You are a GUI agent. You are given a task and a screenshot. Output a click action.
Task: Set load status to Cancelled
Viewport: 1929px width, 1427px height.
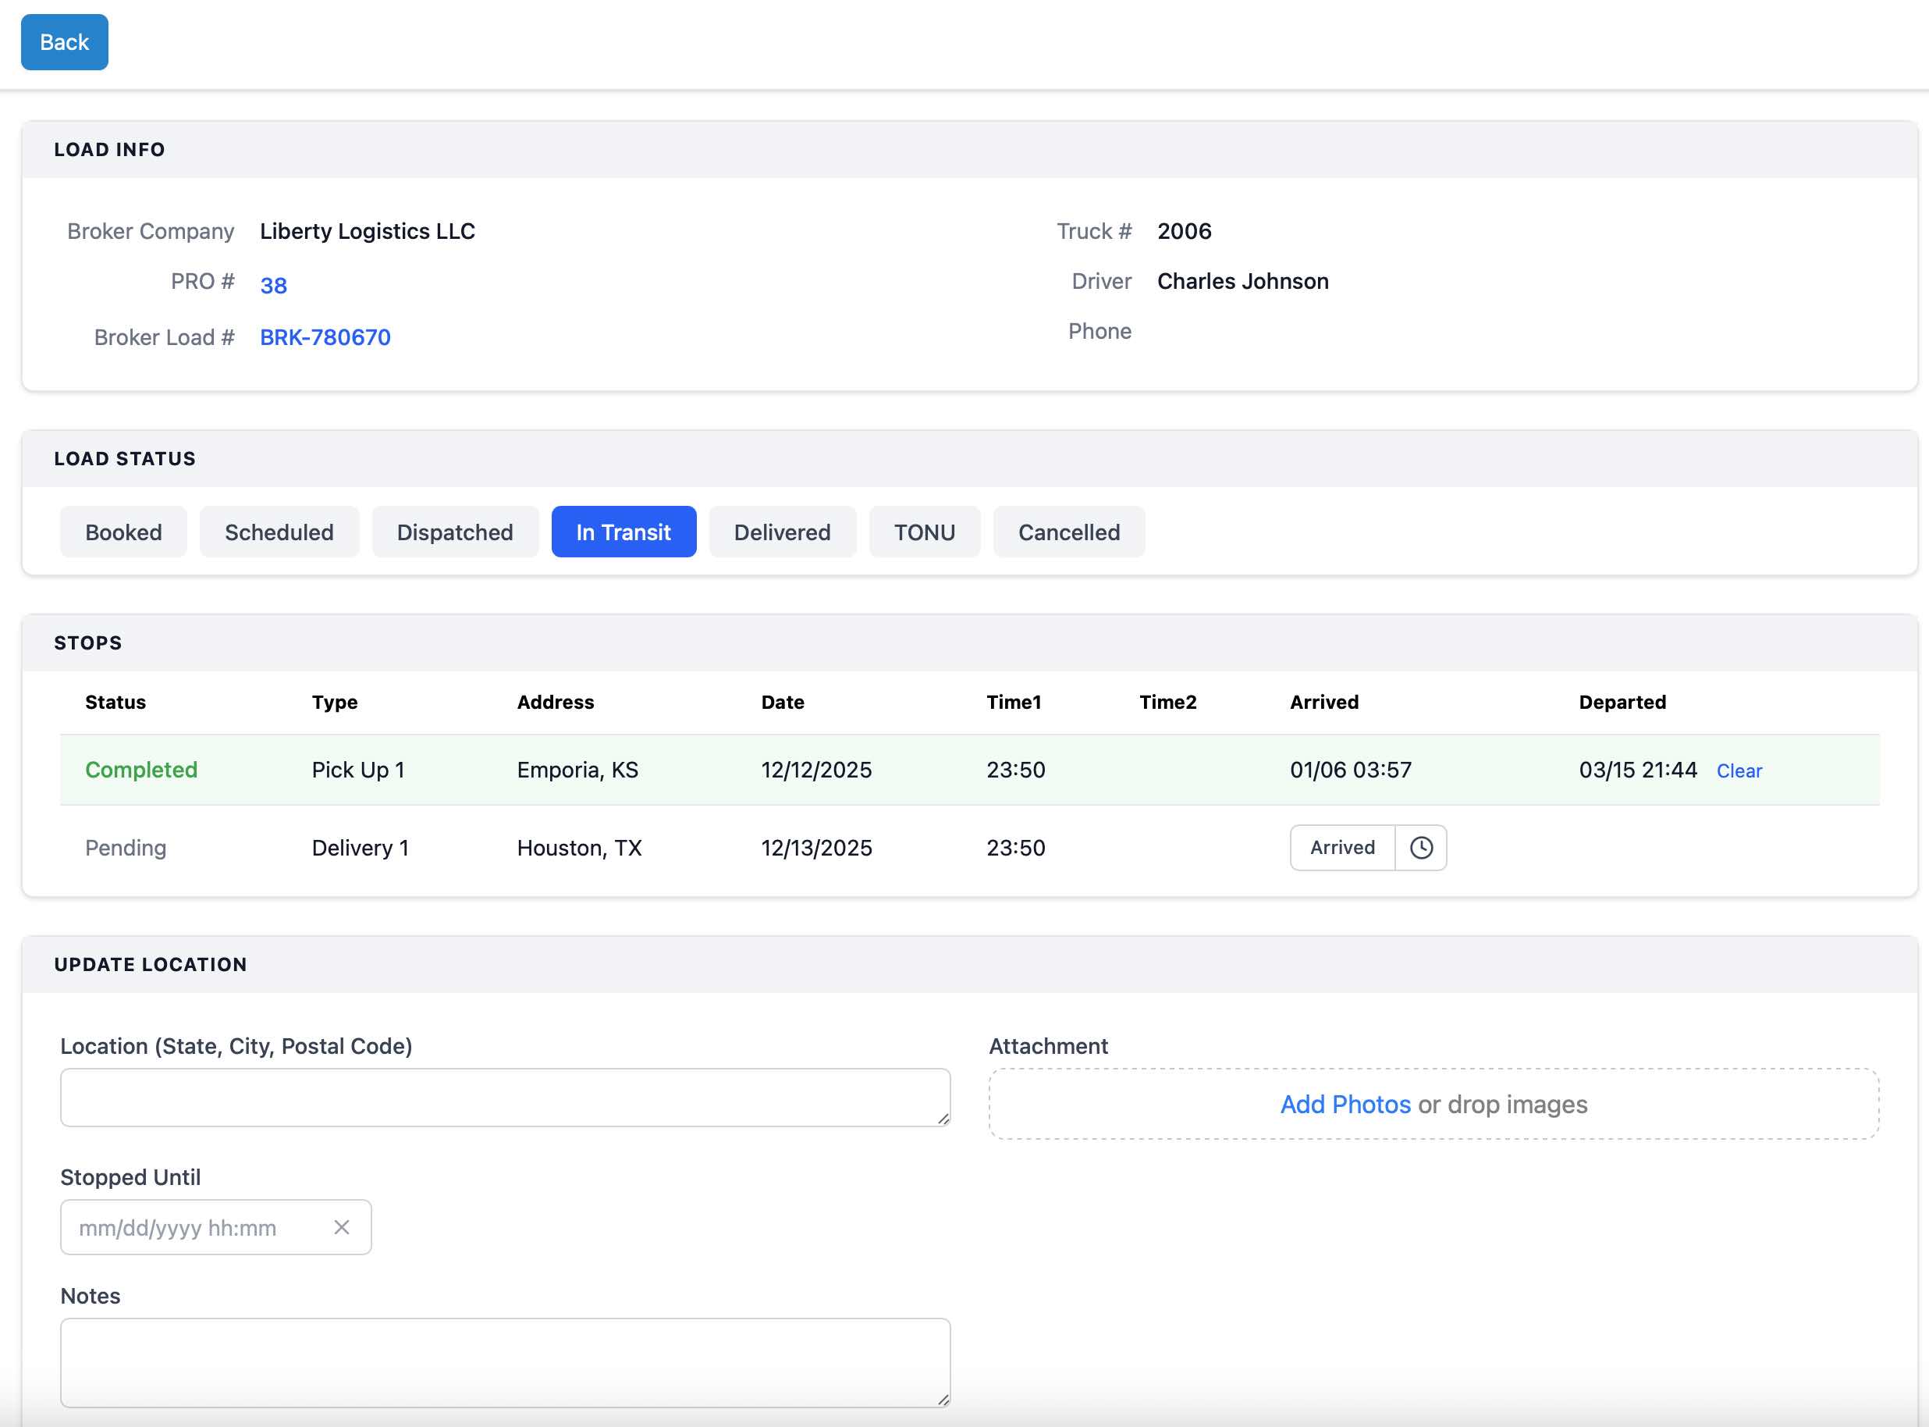tap(1069, 532)
